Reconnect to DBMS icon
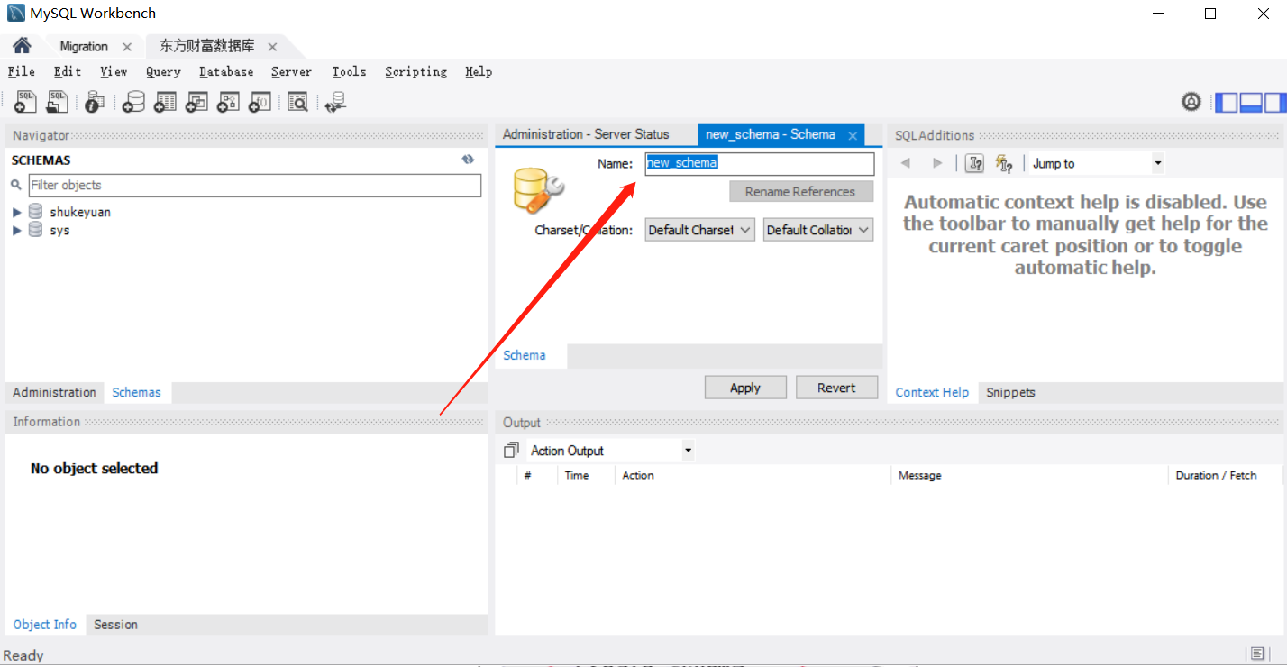 (x=335, y=102)
